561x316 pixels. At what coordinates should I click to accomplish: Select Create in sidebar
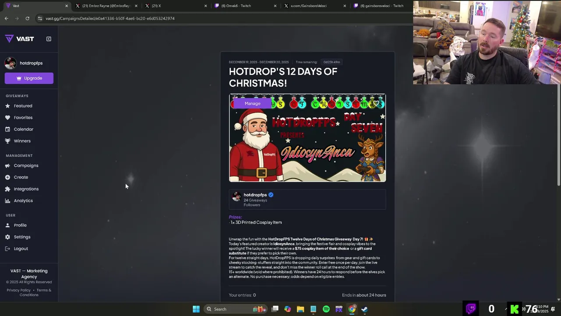point(21,177)
